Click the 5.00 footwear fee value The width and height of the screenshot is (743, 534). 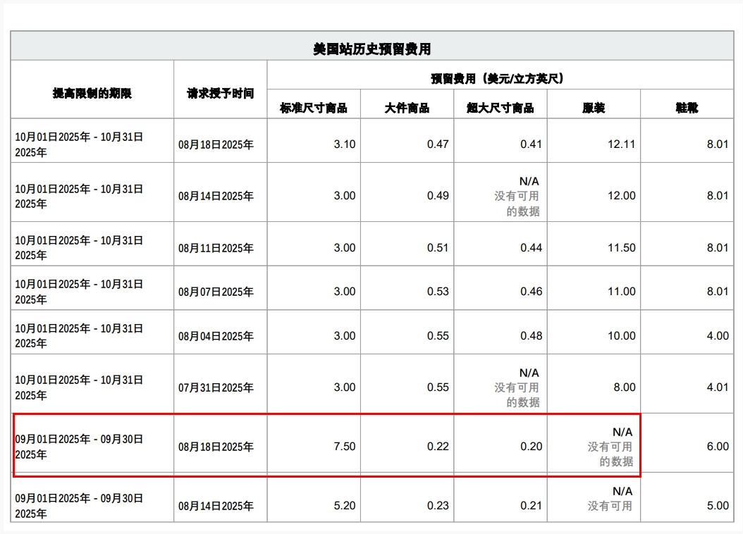[x=718, y=506]
